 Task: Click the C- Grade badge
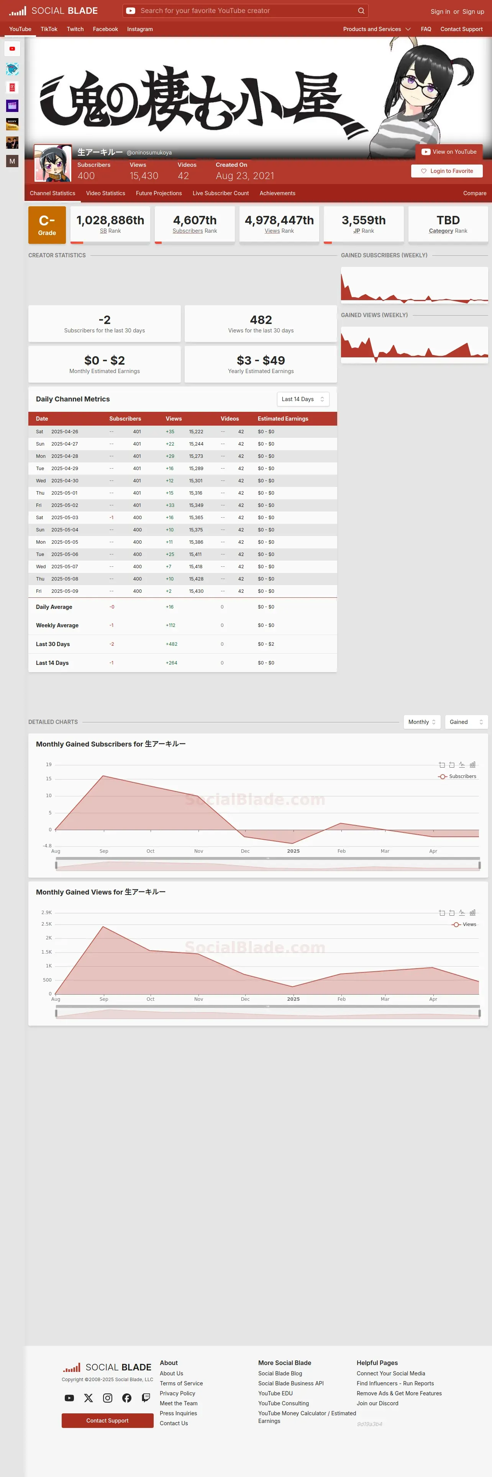tap(47, 225)
